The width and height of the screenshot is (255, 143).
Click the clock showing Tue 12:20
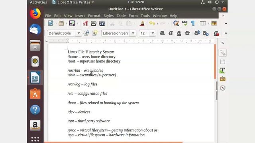point(136,2)
